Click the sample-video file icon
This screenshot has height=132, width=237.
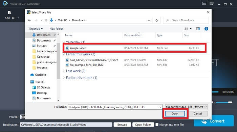point(67,48)
